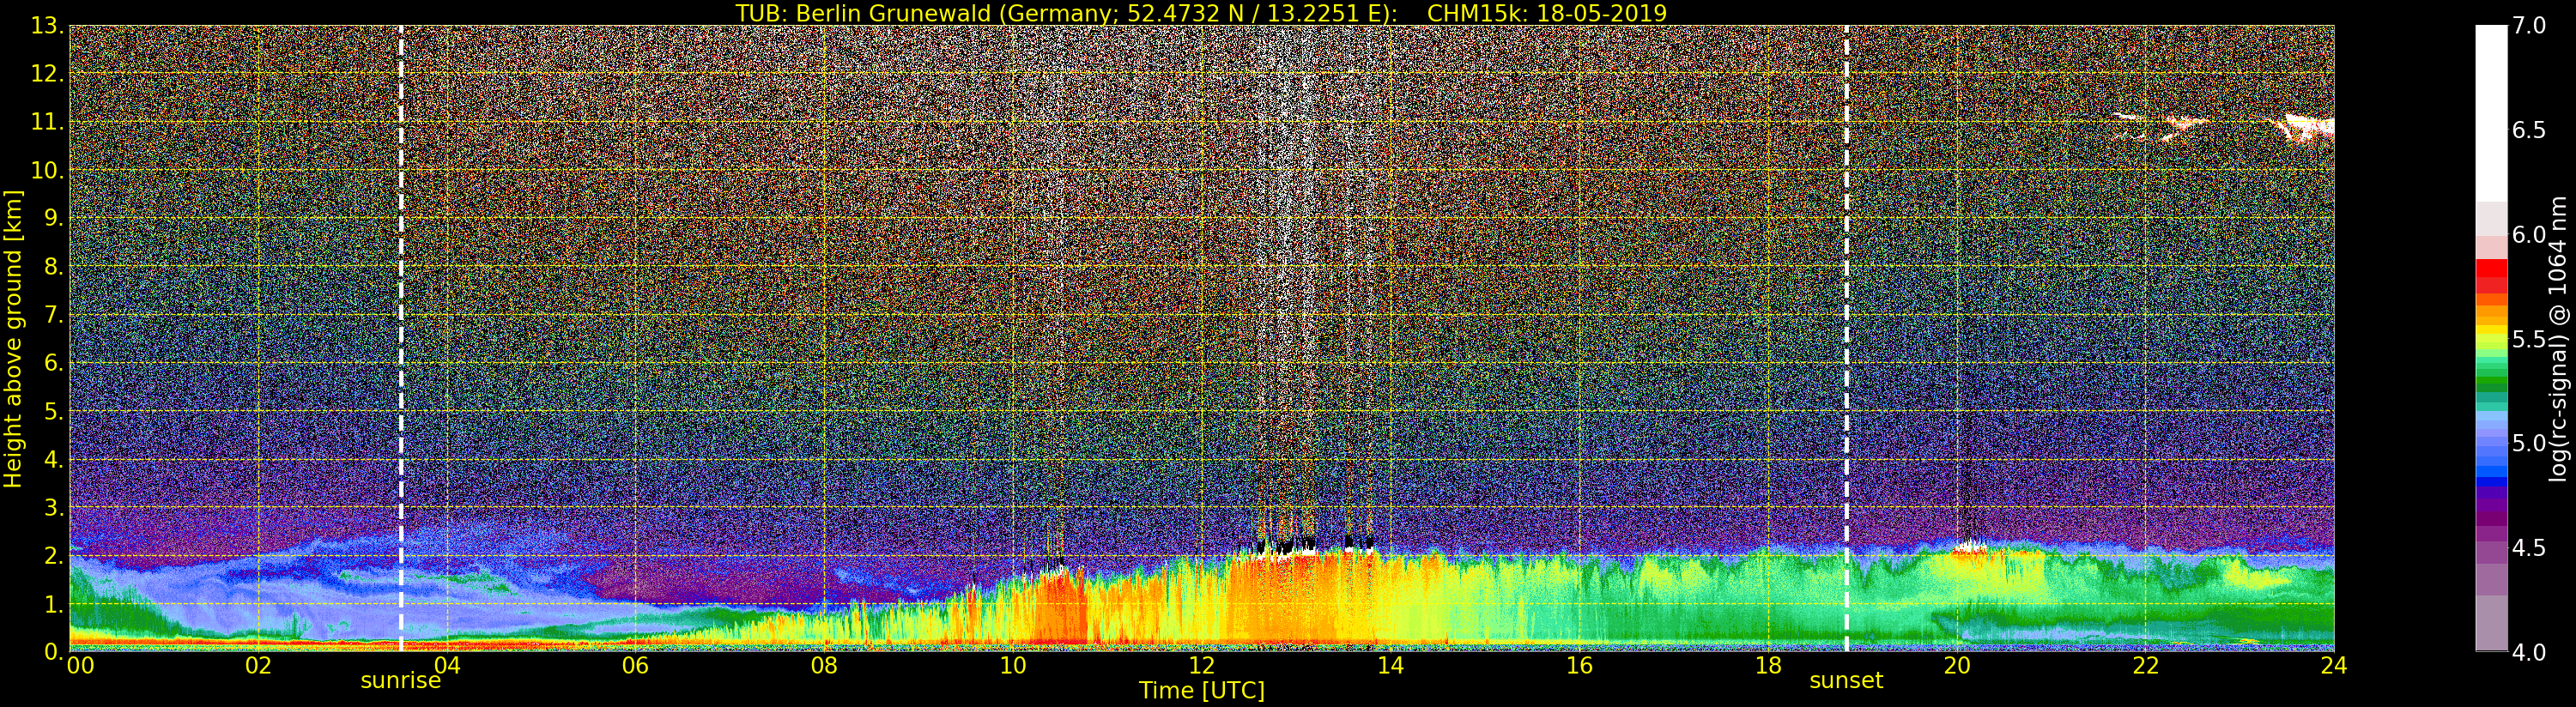
Task: Click height axis tick "4."
Action: pyautogui.click(x=54, y=459)
